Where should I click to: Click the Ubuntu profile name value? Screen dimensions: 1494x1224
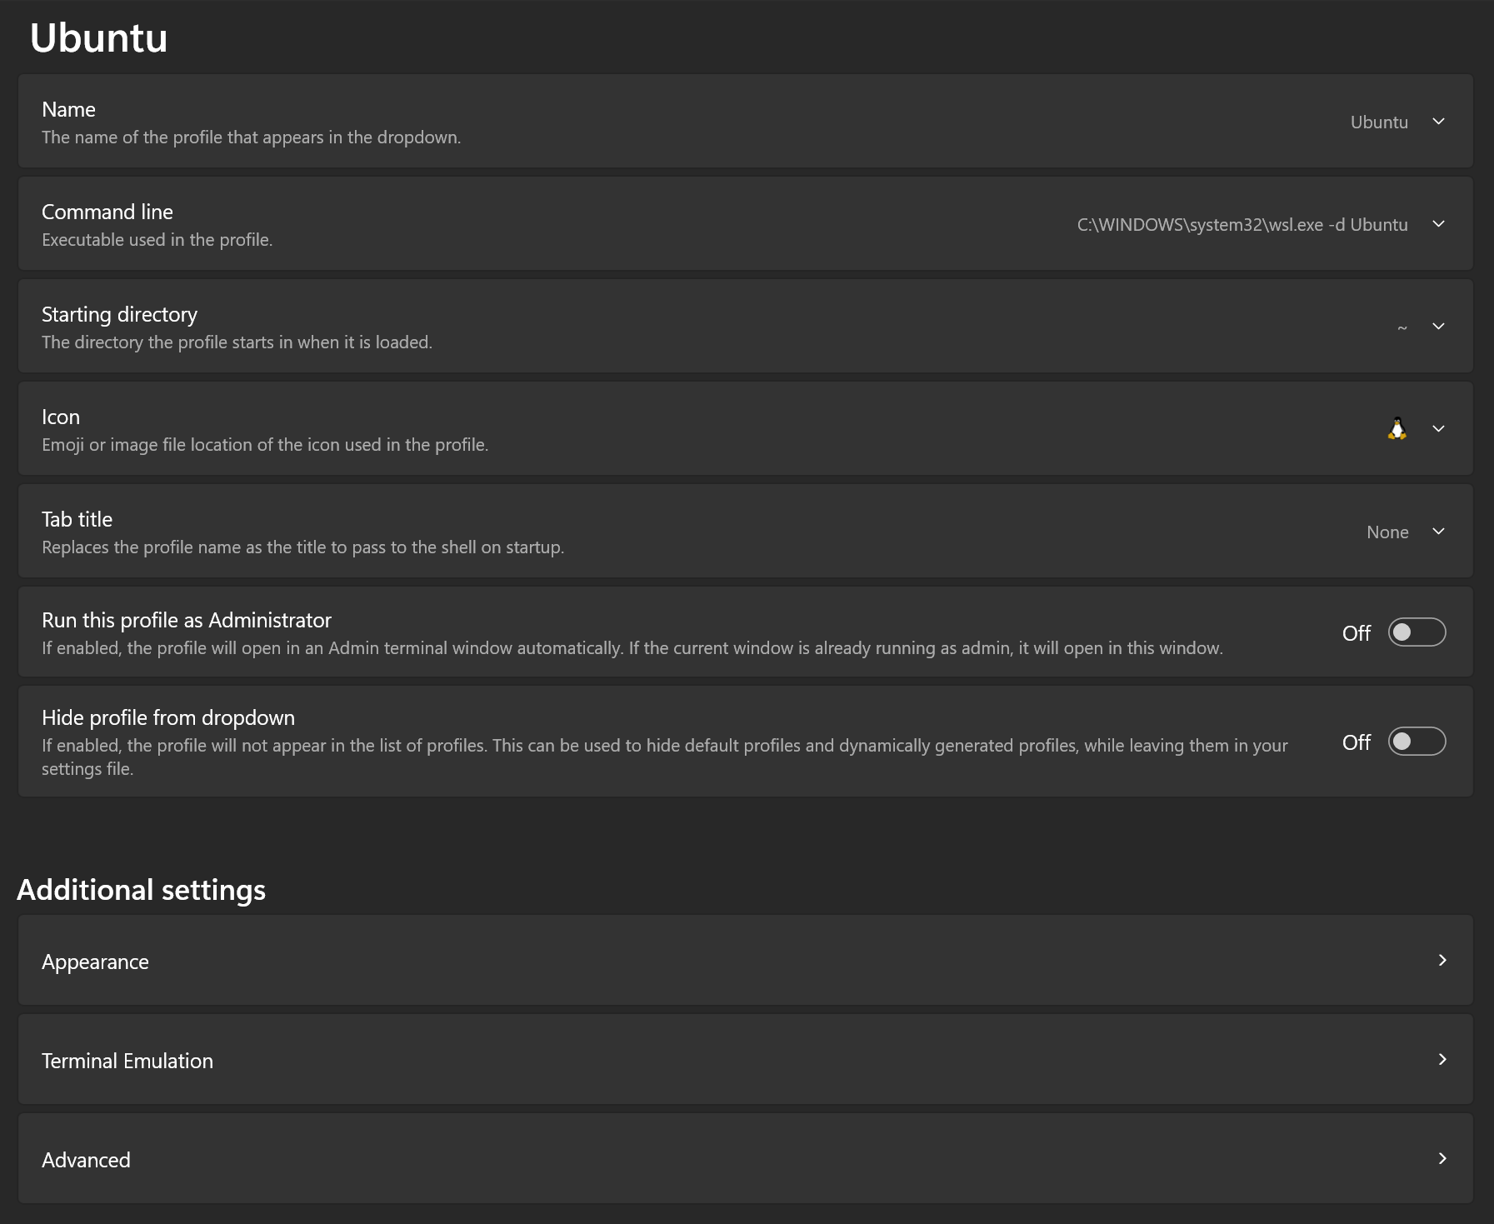tap(1379, 122)
